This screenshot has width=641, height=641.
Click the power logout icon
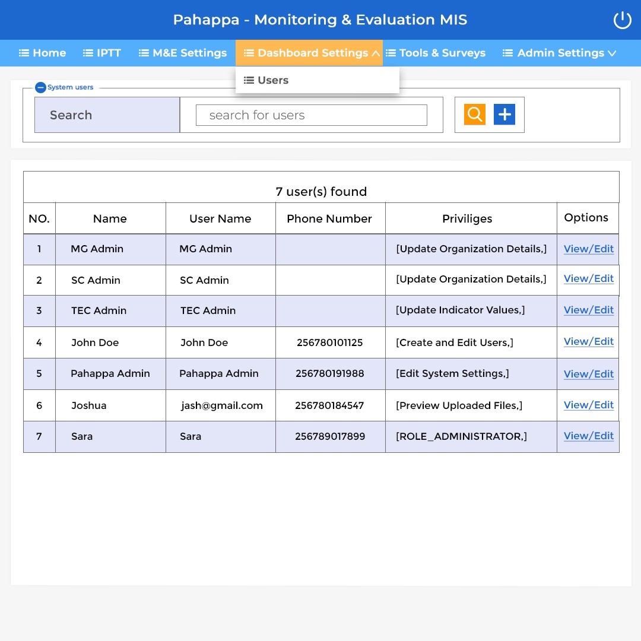(622, 20)
